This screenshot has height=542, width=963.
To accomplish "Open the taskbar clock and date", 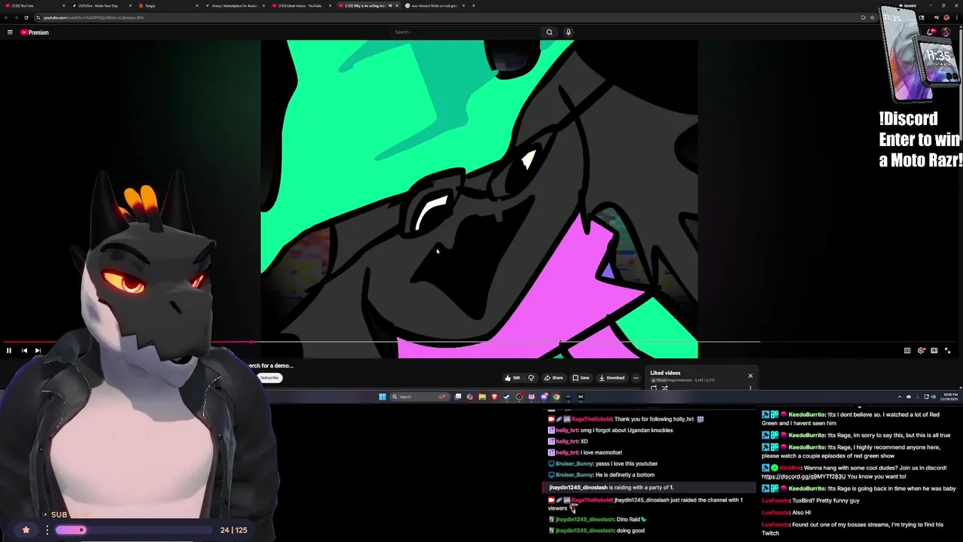I will [x=950, y=397].
